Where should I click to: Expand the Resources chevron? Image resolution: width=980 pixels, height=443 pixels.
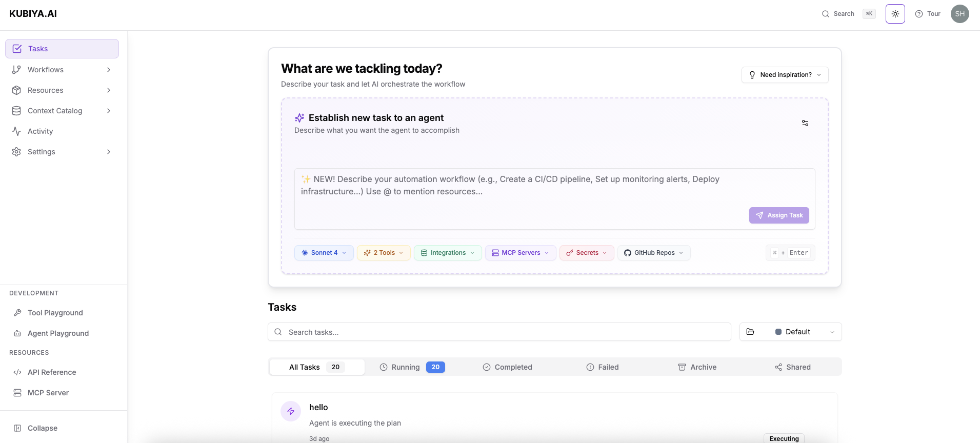(109, 90)
